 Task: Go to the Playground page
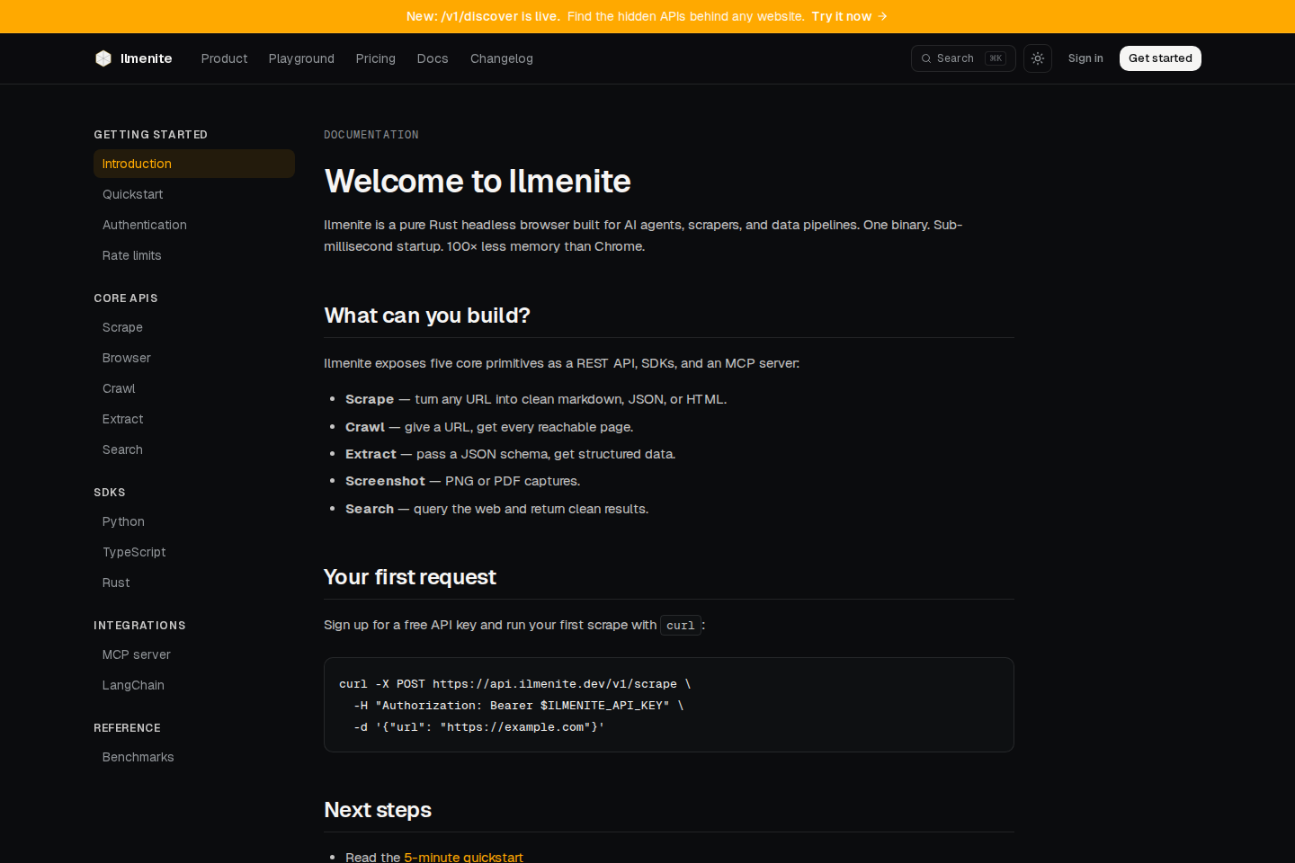(x=301, y=58)
